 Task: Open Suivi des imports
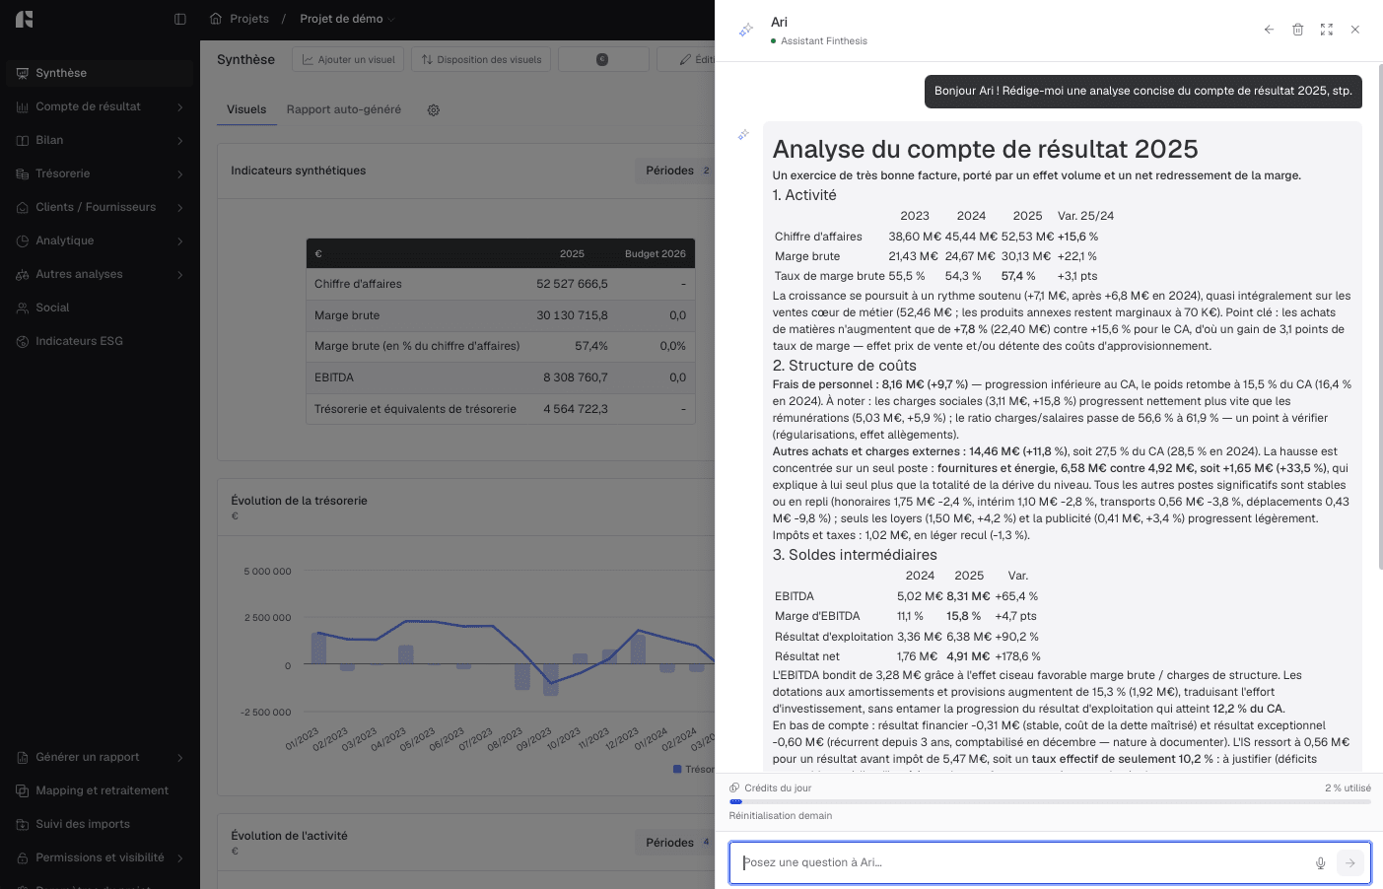(100, 824)
